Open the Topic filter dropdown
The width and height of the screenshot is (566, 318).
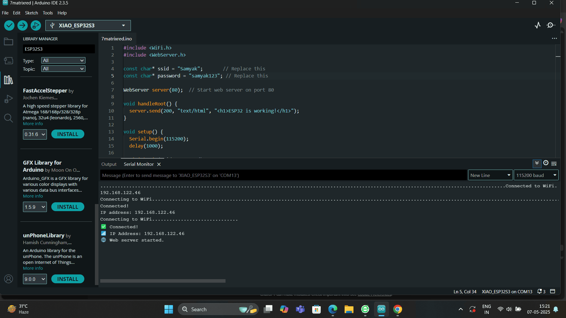pos(63,69)
